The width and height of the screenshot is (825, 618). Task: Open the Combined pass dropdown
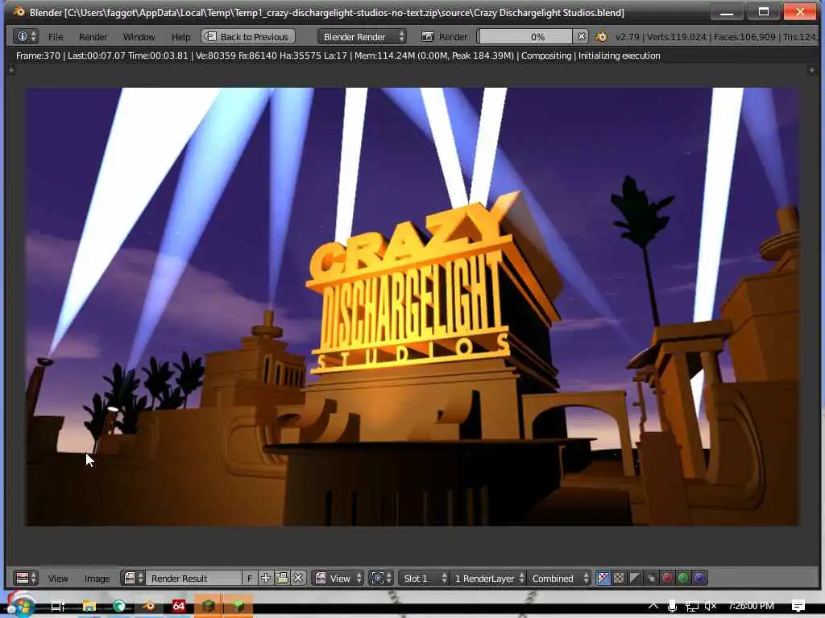[x=559, y=578]
